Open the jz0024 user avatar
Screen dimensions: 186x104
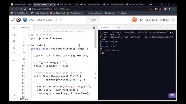click(25, 20)
